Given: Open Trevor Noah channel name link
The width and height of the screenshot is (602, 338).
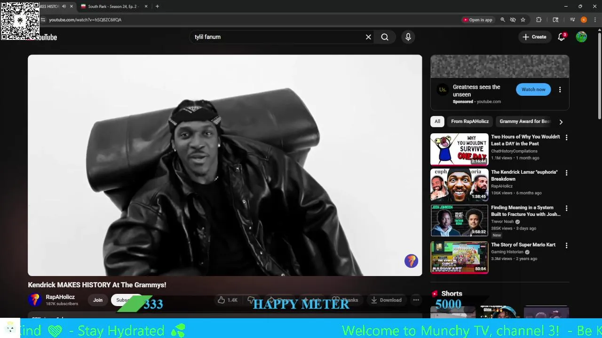Looking at the screenshot, I should [x=502, y=222].
